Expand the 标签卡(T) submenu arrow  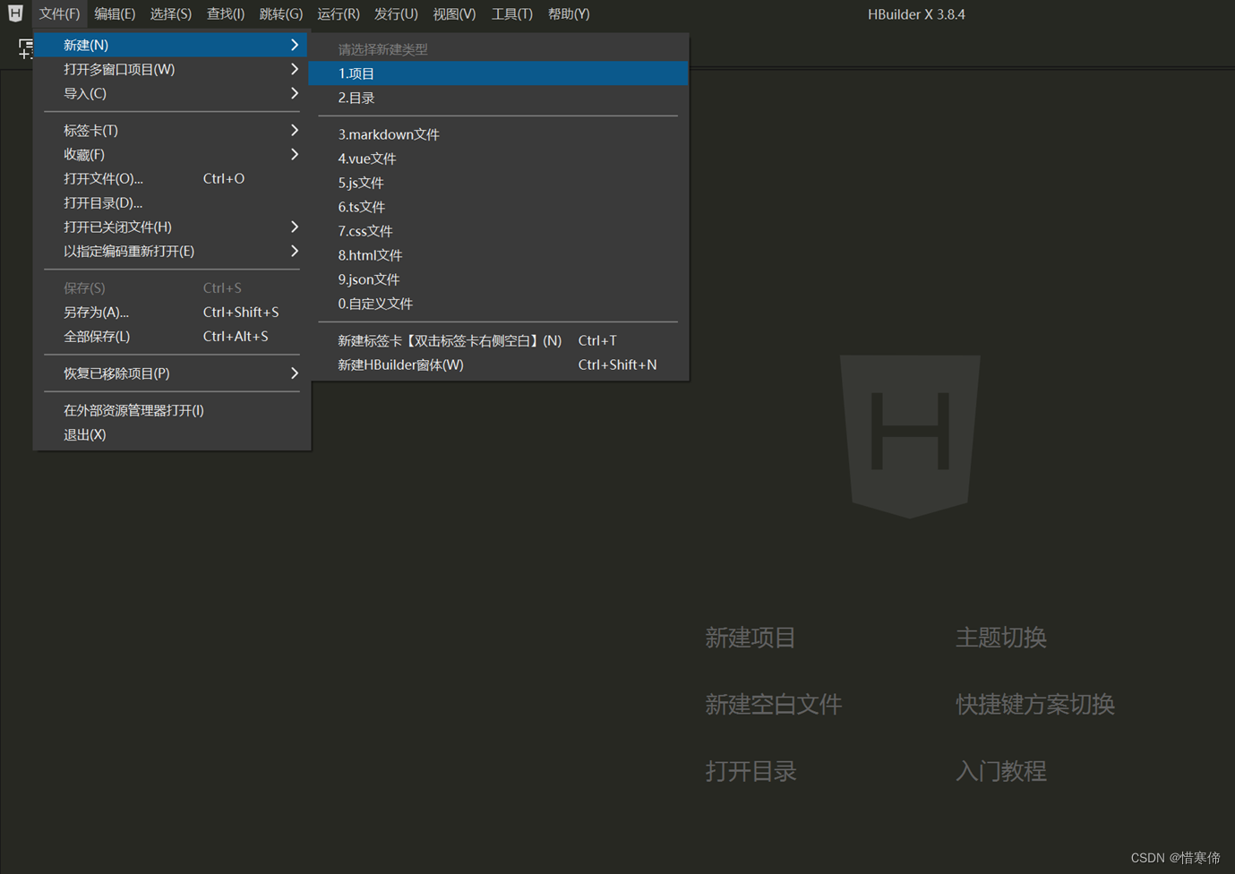(294, 130)
